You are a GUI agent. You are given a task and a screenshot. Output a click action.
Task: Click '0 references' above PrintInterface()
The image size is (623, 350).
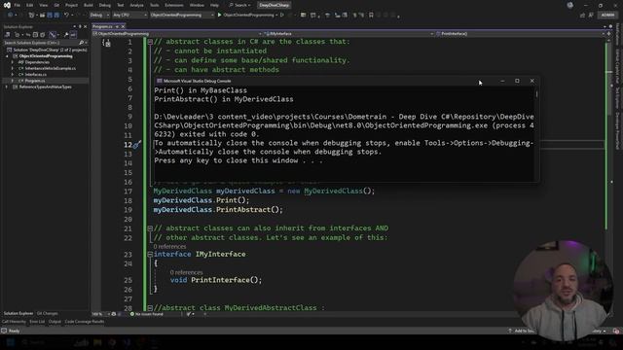point(186,272)
